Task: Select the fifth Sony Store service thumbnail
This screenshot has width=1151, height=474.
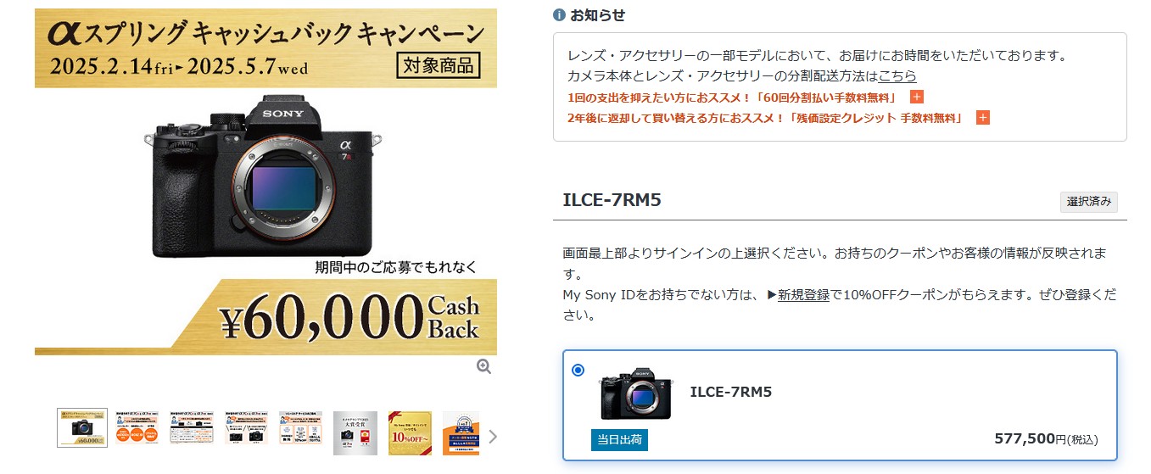Action: click(300, 427)
